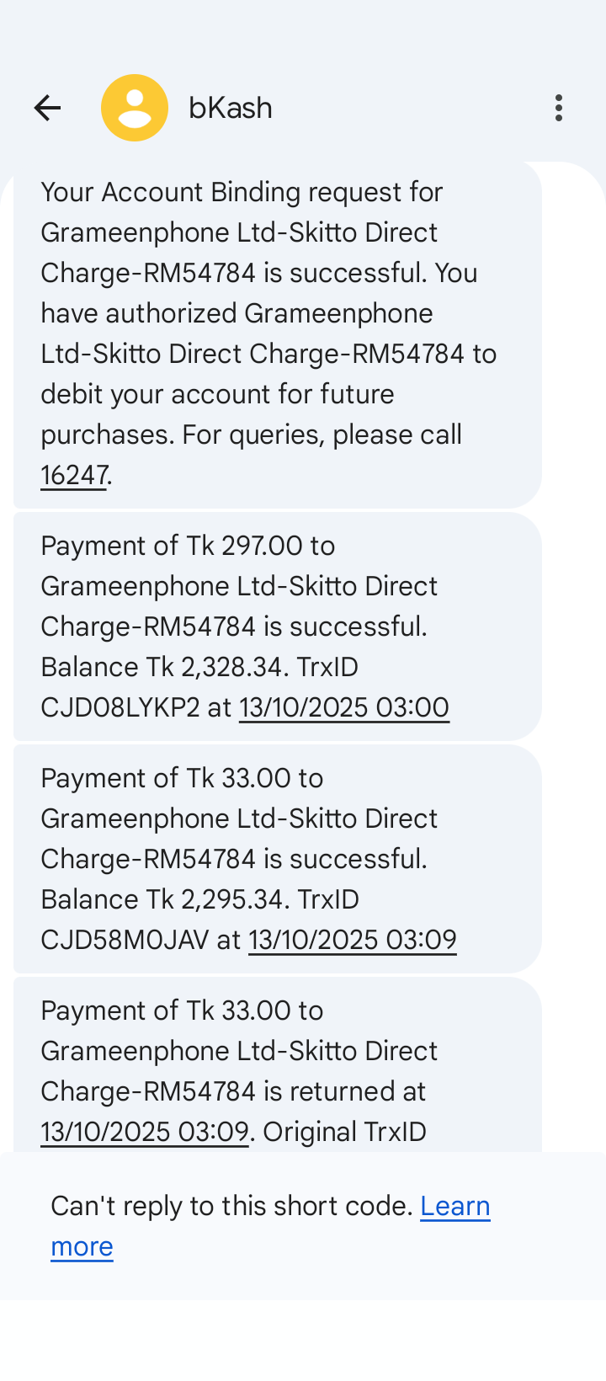Call the 16247 helpline number link

coord(74,475)
